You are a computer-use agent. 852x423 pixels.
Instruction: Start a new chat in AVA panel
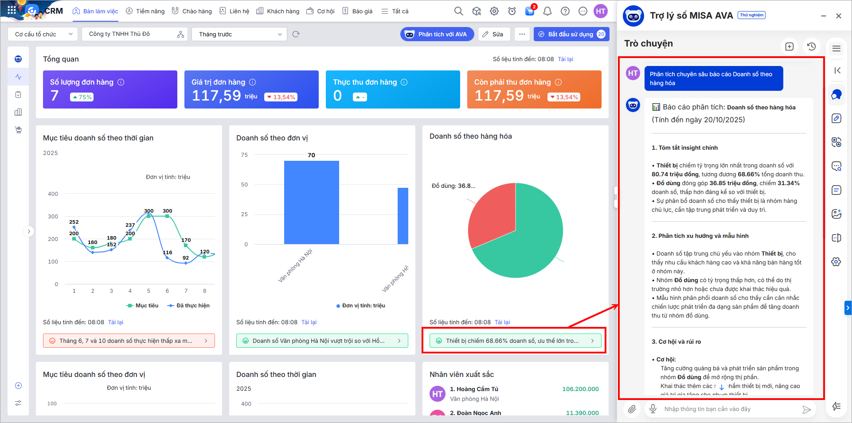pos(789,47)
